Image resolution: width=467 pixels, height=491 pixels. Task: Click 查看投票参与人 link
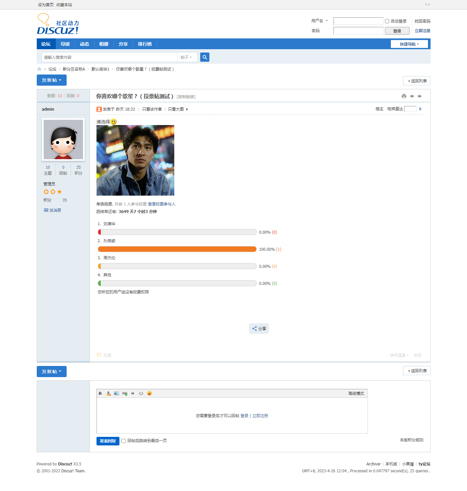162,204
